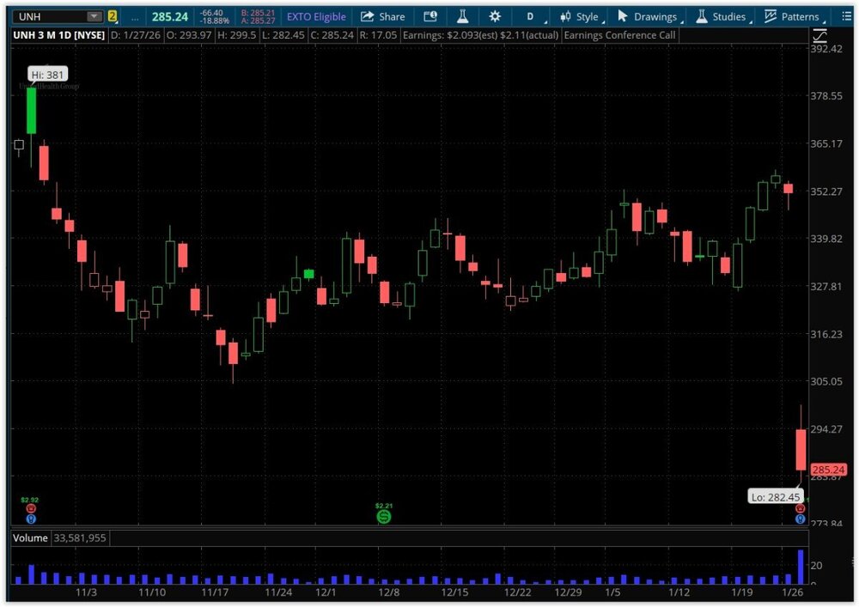Click the chart describer icon next to Share

tap(430, 16)
